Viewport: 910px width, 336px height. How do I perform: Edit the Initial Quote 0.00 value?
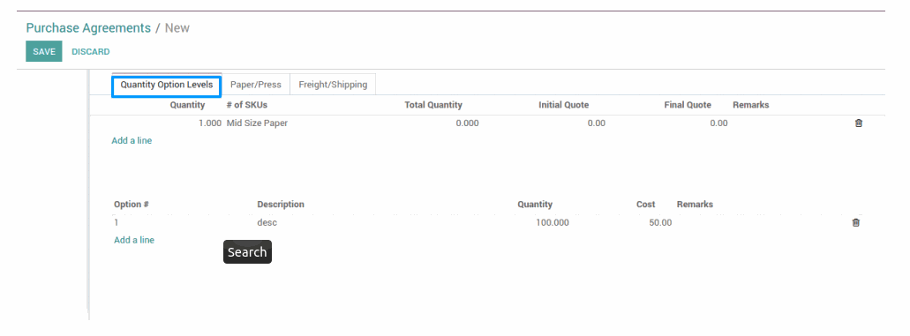[x=596, y=123]
